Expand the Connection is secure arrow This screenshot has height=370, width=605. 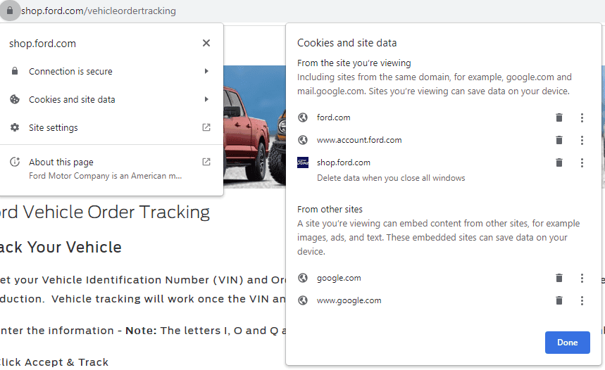(206, 71)
